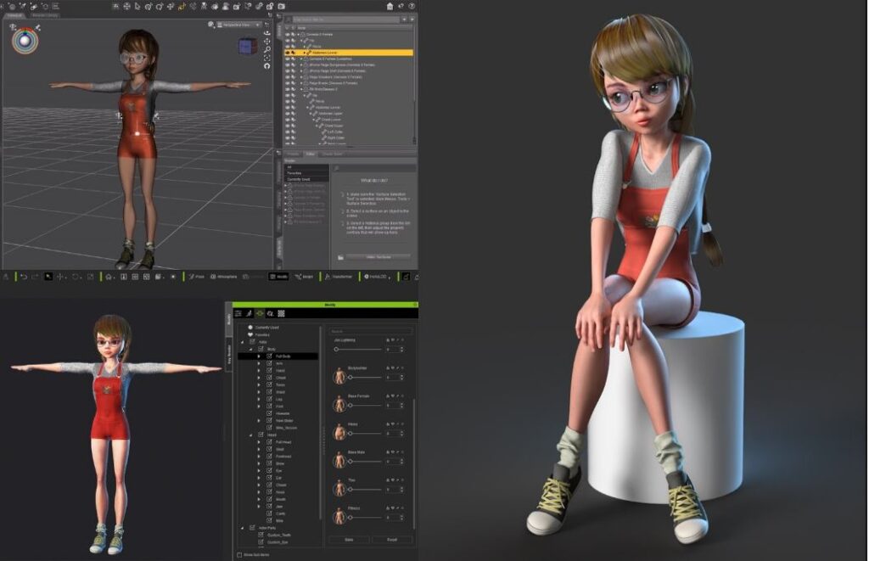Uncheck the Full Body morph checkbox

tap(268, 355)
